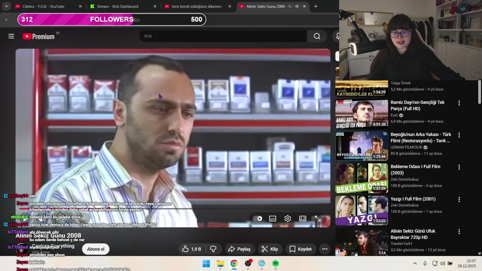The image size is (482, 271).
Task: Show hidden system tray icons
Action: point(415,263)
